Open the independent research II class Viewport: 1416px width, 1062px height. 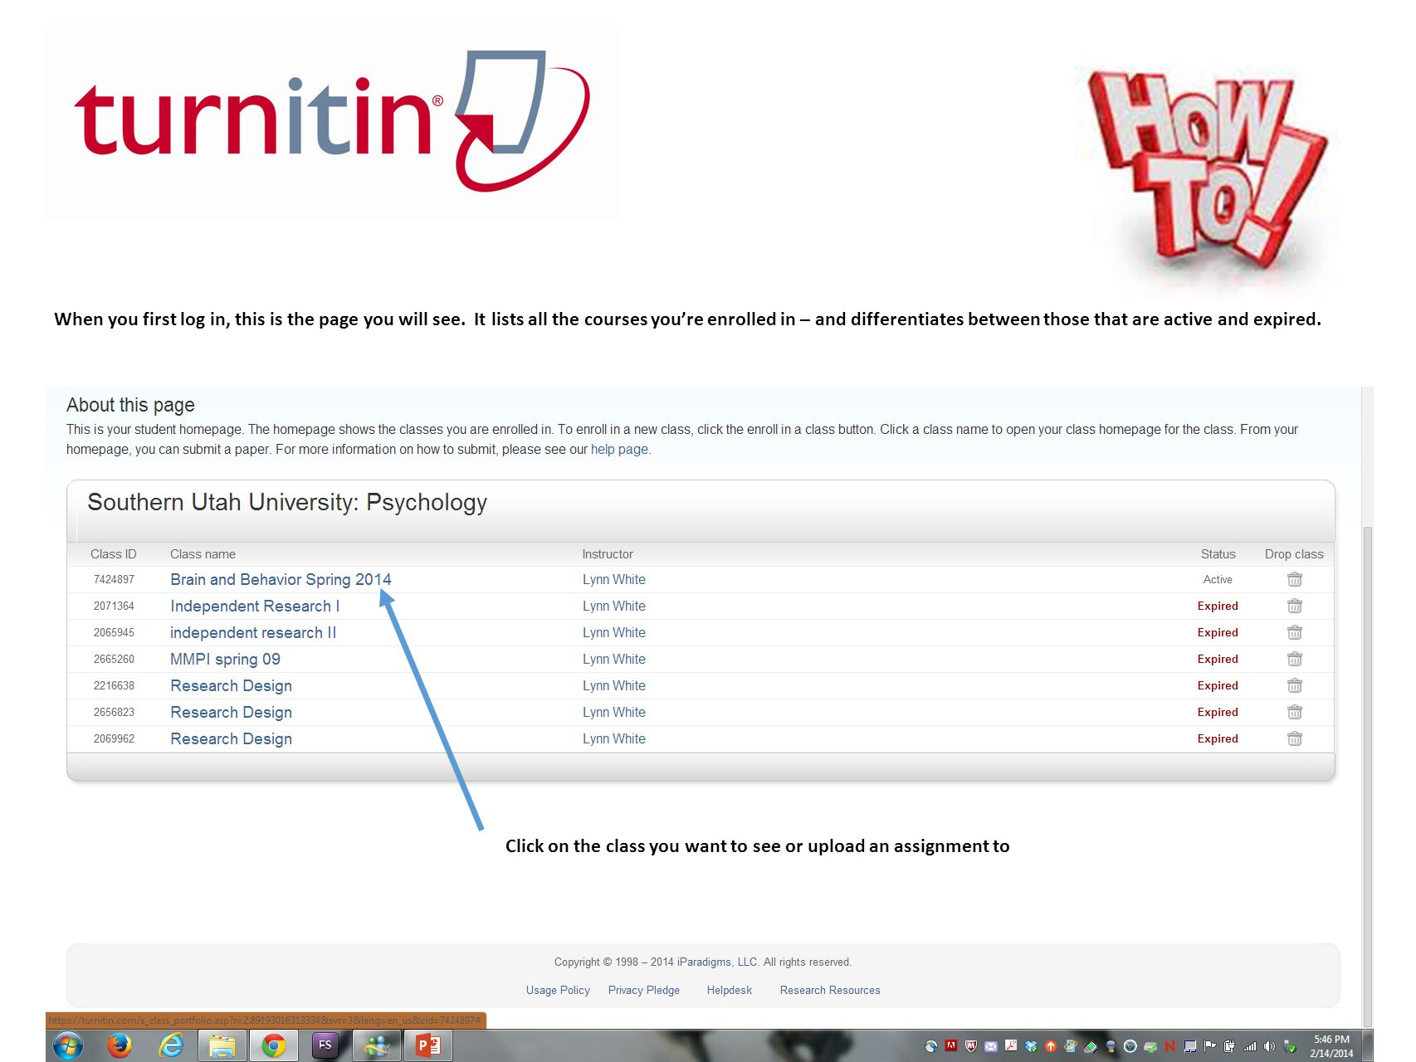click(253, 632)
